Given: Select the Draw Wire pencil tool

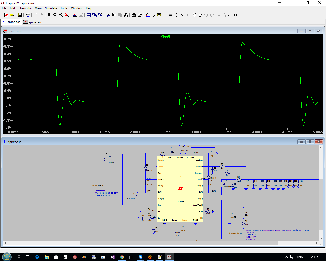Looking at the screenshot, I should (147, 15).
